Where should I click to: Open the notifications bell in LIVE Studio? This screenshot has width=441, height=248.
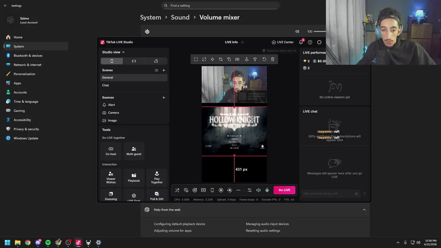pyautogui.click(x=301, y=42)
